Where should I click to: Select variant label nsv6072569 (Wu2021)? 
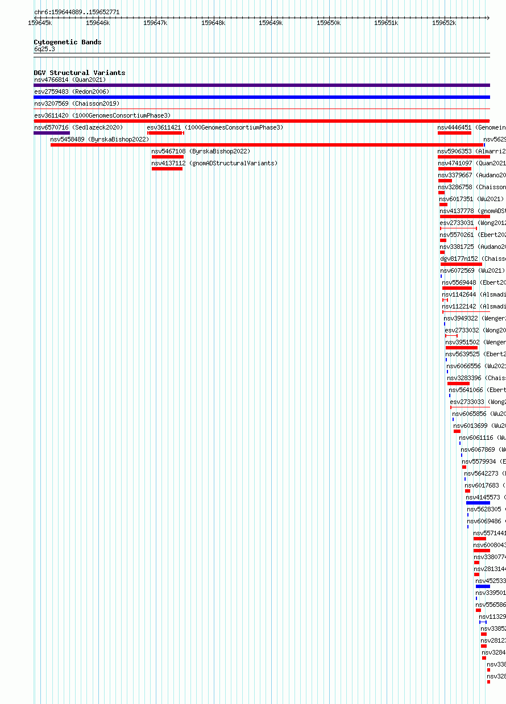472,270
